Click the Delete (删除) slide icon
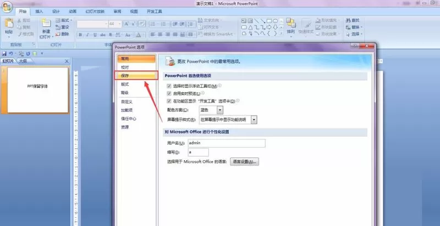440x226 pixels. coord(58,34)
